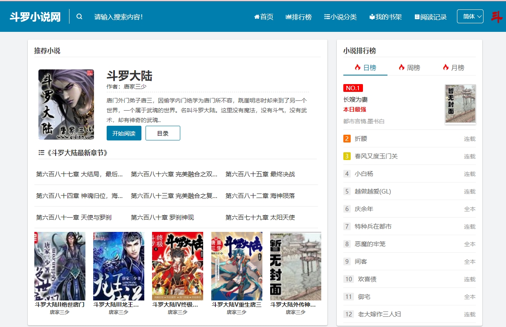The image size is (506, 327).
Task: Open 斗罗大陆IV终极斗罗 cover
Action: point(177,266)
